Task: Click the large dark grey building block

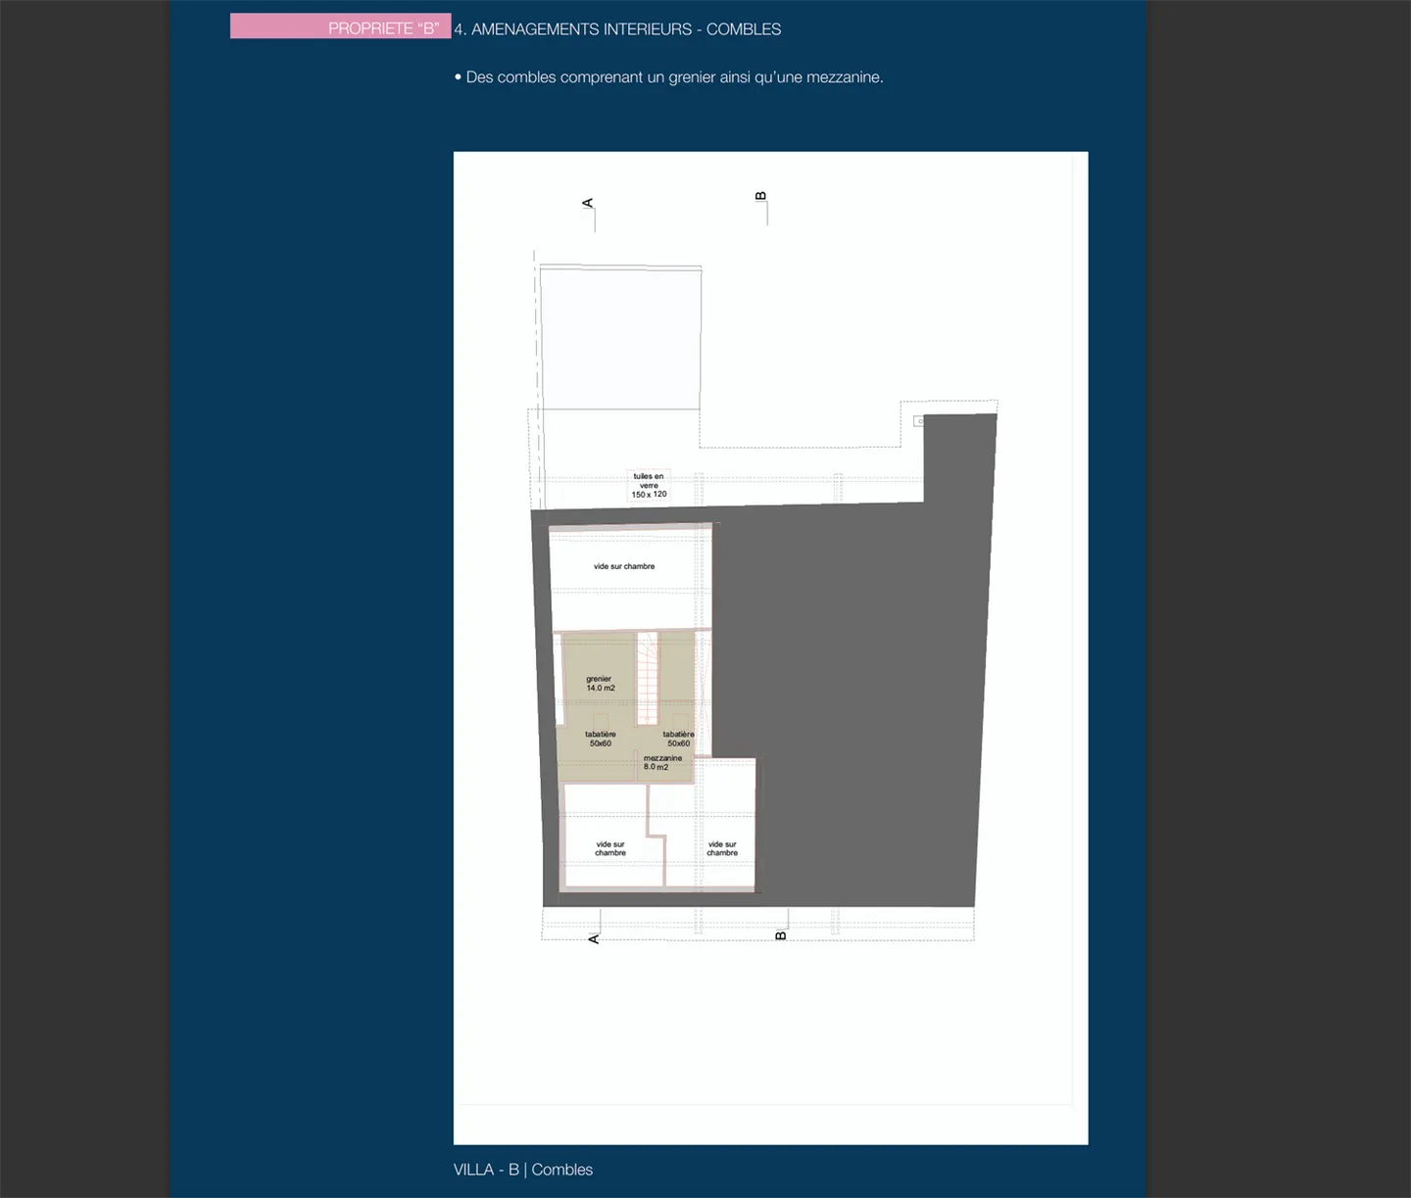Action: [852, 686]
